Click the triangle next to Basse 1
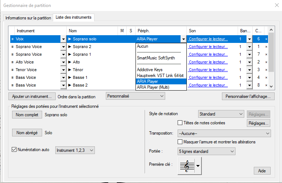The width and height of the screenshot is (282, 183). [70, 78]
